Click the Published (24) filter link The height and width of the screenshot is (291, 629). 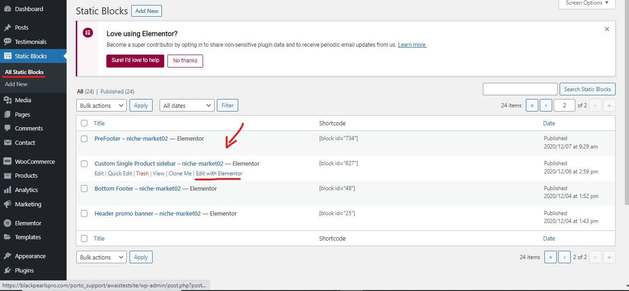pos(117,92)
